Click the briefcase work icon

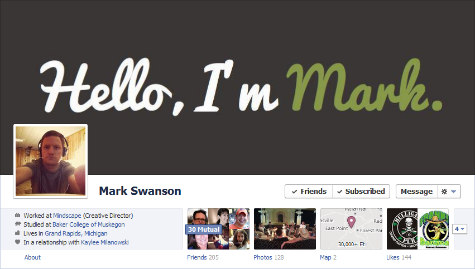[17, 215]
